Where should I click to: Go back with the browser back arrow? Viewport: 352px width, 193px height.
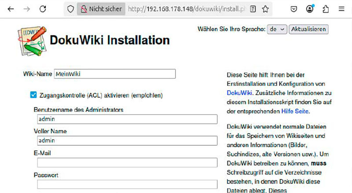click(x=11, y=9)
